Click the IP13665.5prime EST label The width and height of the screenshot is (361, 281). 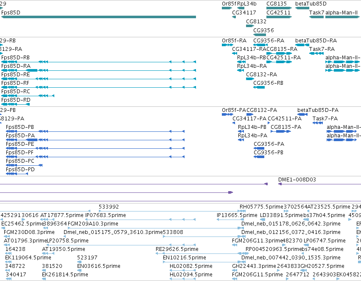click(x=237, y=215)
